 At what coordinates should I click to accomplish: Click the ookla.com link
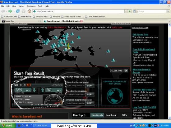tap(117, 28)
